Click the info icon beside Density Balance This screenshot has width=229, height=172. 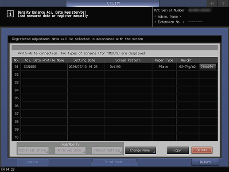[10, 14]
